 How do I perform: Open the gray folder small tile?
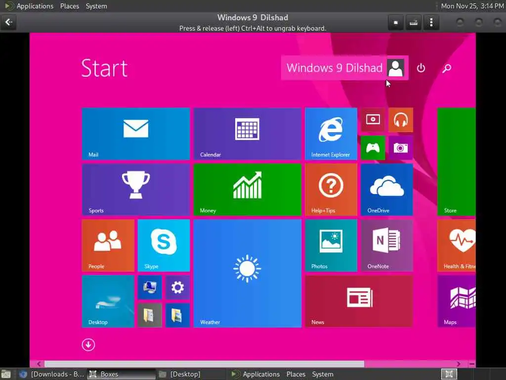click(150, 315)
